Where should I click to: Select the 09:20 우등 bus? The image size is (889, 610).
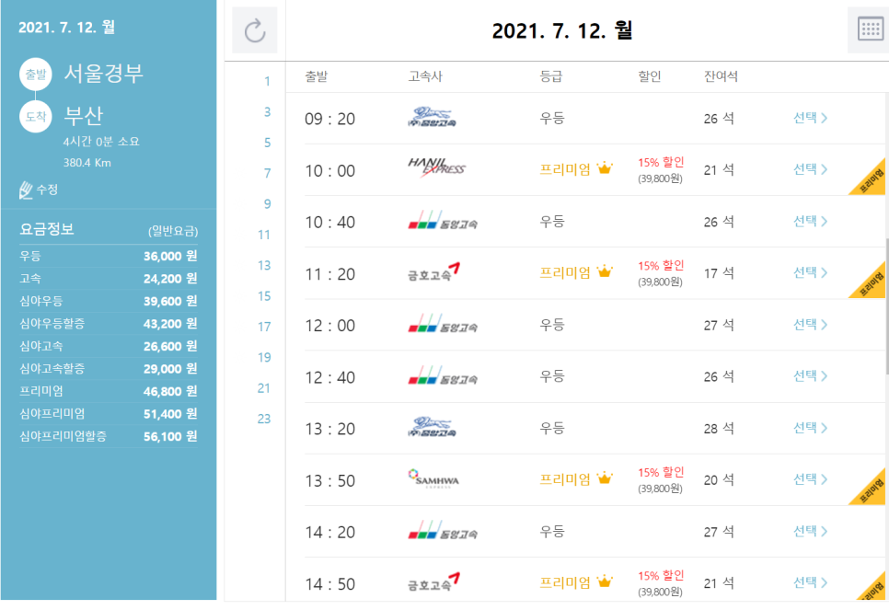810,118
